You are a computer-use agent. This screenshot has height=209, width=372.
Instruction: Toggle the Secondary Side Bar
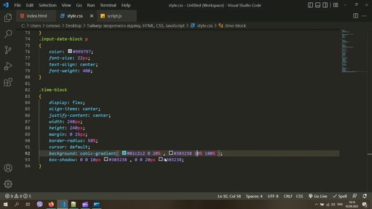tap(325, 5)
